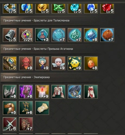125x135 pixels.
Task: Select the winged fairy agathion +9
Action: pos(58,63)
